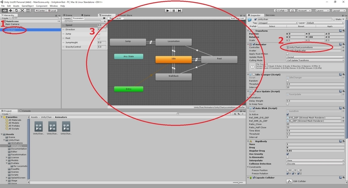Screen dimensions: 348x188
Task: Disable the Animator component checkbox
Action: (x=254, y=44)
